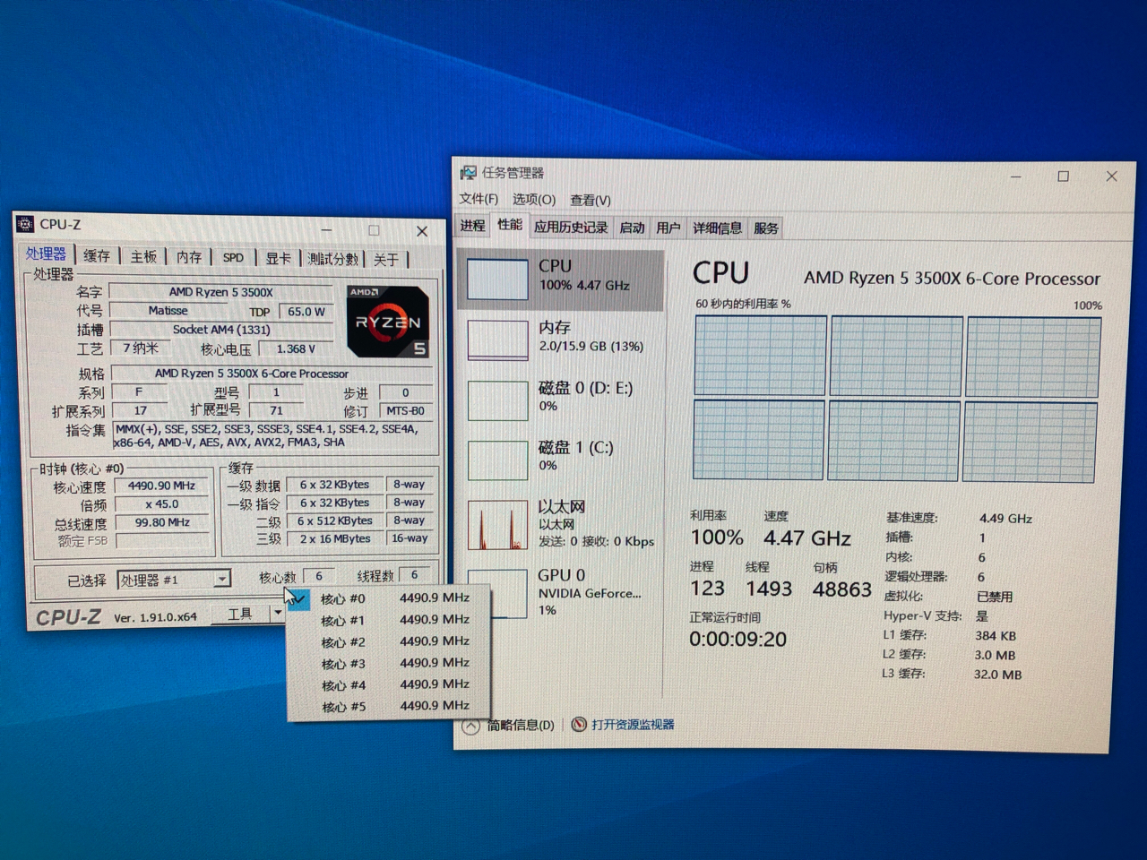
Task: Click the first CPU core usage graph
Action: [x=760, y=355]
